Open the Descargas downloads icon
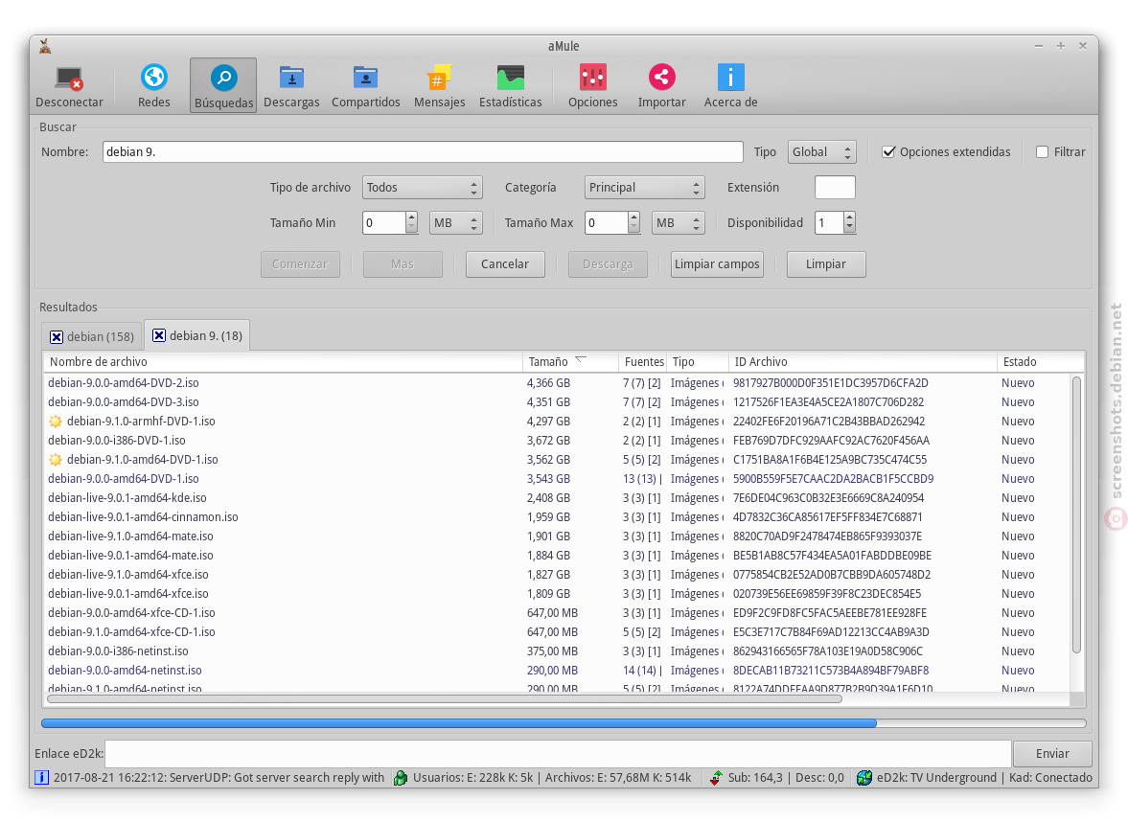Image resolution: width=1128 pixels, height=822 pixels. [x=291, y=77]
